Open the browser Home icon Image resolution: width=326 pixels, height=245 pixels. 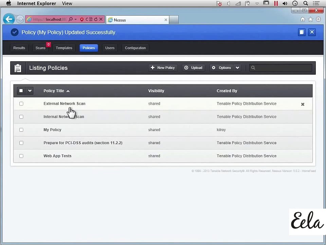(x=303, y=19)
